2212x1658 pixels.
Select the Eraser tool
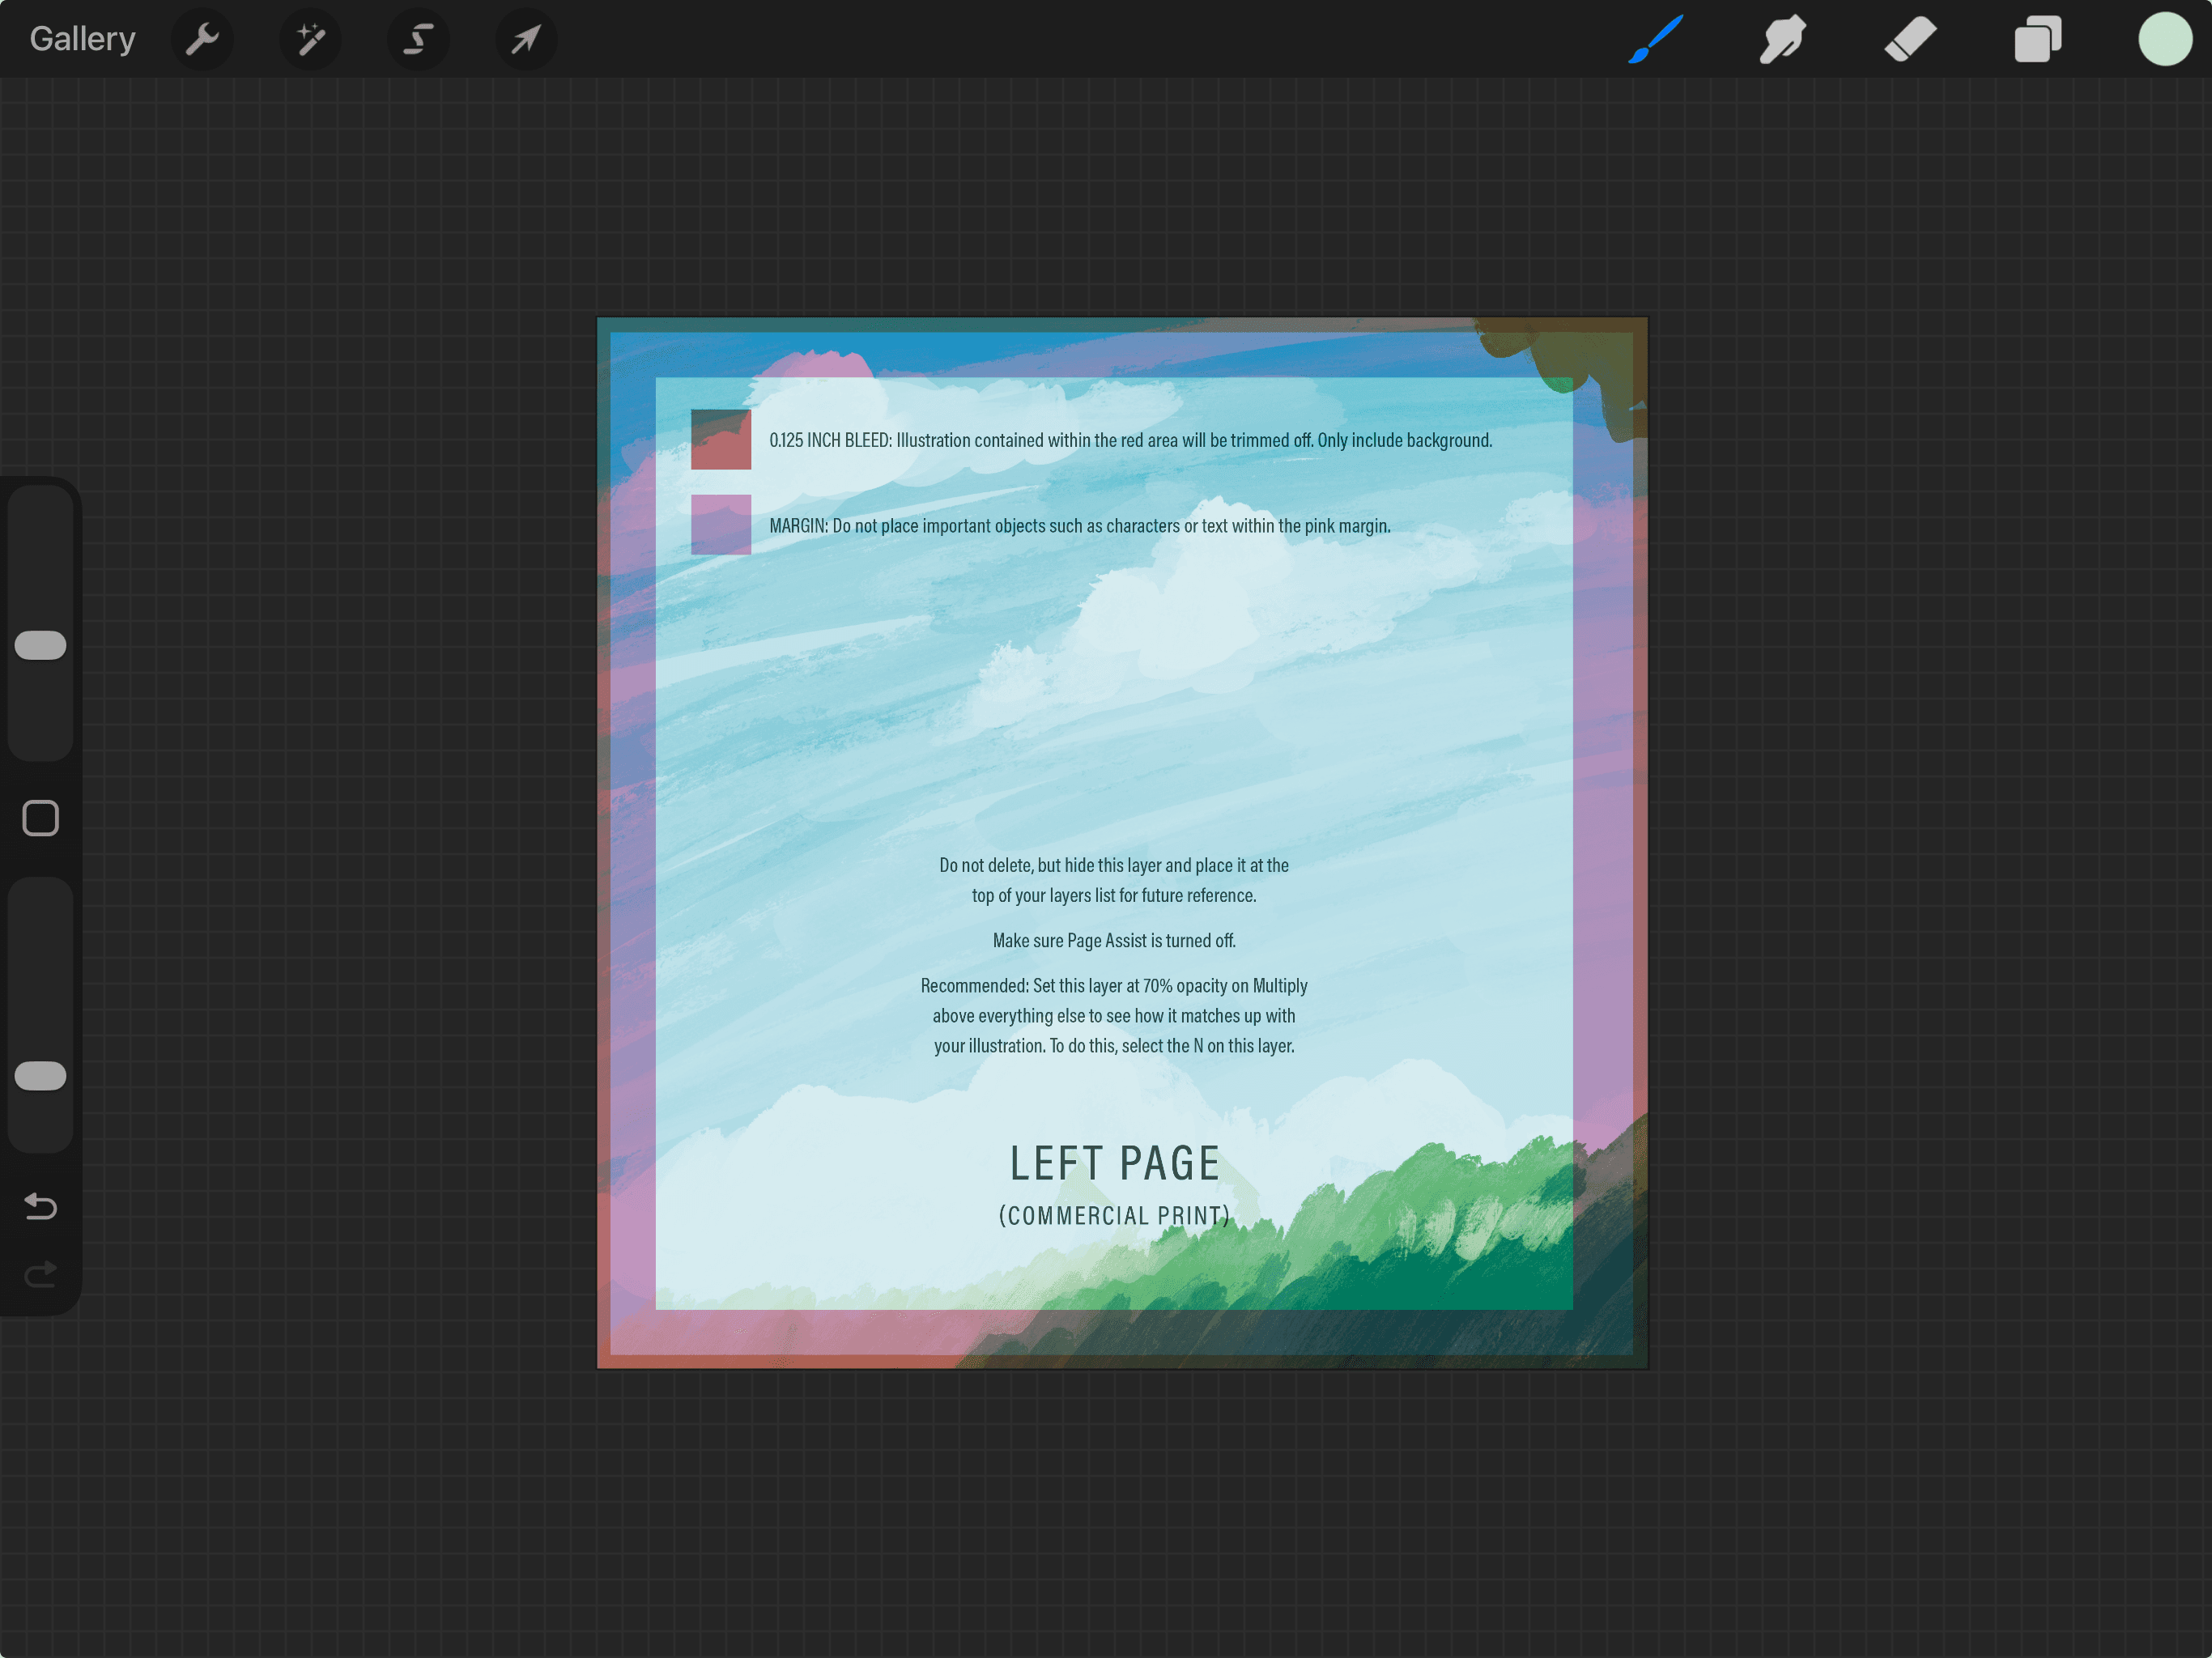click(x=1909, y=39)
